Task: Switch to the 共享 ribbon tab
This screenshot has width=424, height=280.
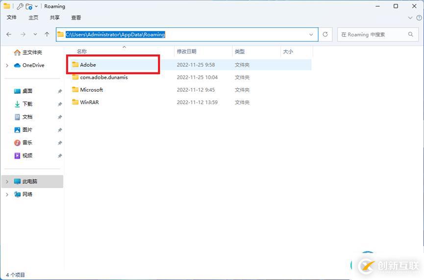Action: 54,18
